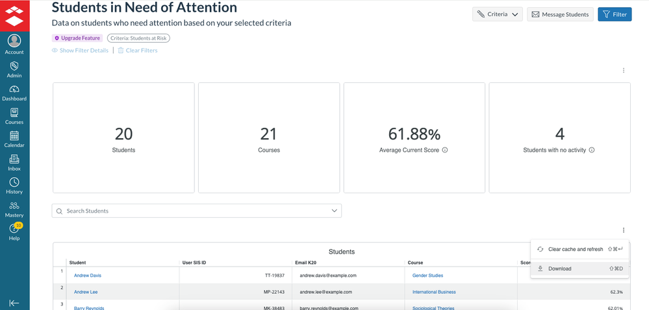The height and width of the screenshot is (310, 649).
Task: Choose Clear cache and refresh
Action: click(576, 249)
